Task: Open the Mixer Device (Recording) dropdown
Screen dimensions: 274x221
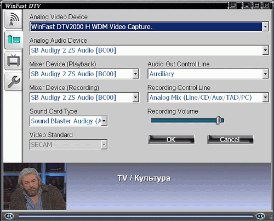Action: pyautogui.click(x=135, y=98)
